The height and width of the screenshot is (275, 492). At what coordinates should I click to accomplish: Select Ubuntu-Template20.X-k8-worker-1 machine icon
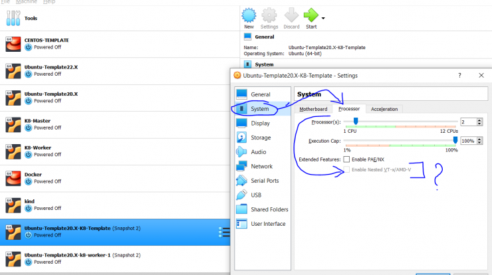(13, 259)
